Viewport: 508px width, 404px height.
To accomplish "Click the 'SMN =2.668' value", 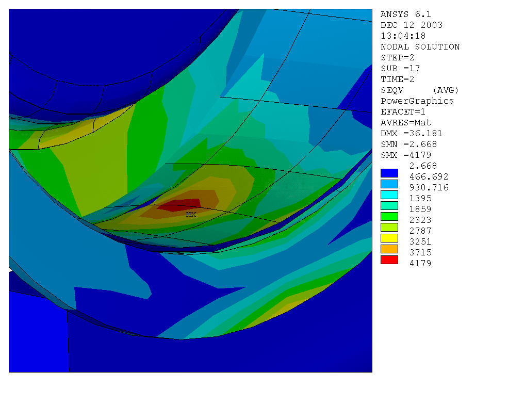I will pyautogui.click(x=409, y=144).
